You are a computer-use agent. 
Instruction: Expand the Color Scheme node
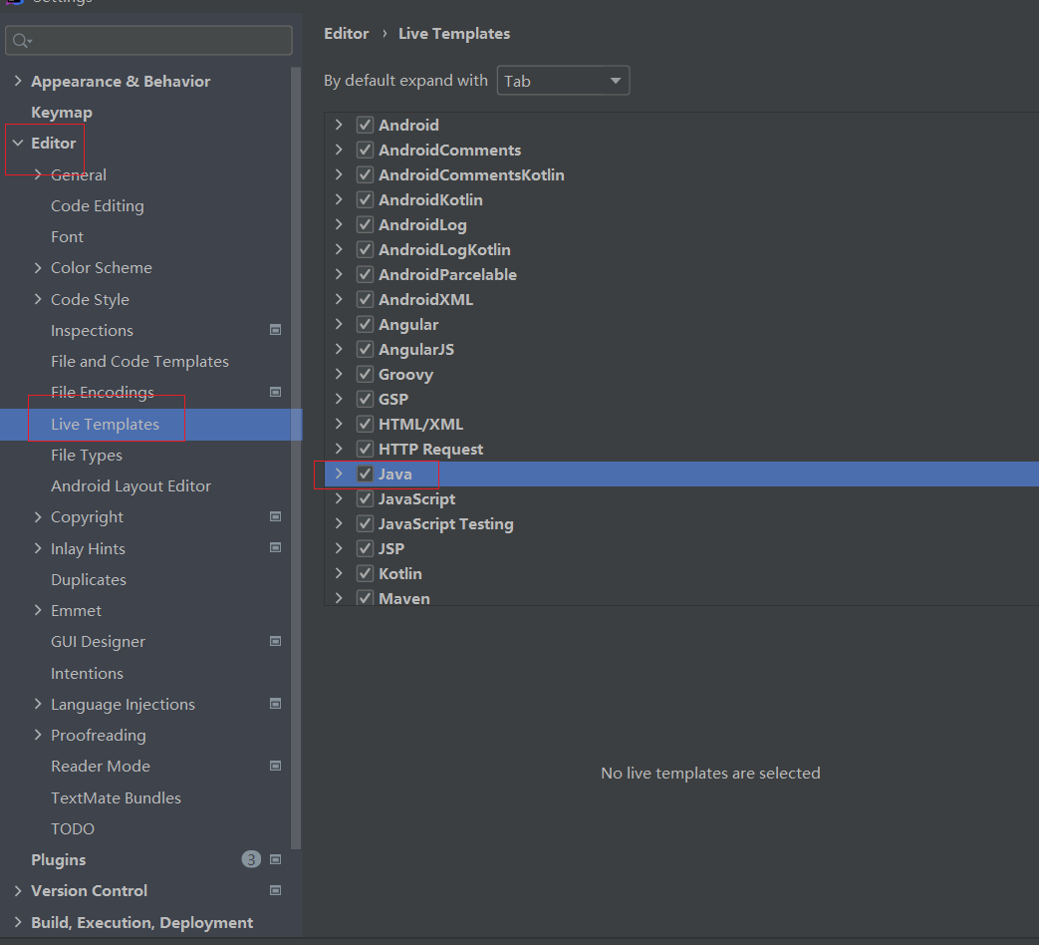click(x=38, y=268)
